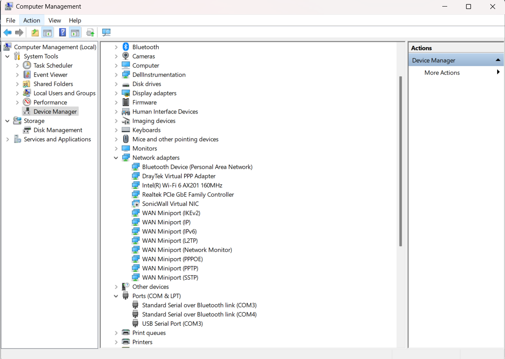This screenshot has width=505, height=359.
Task: Expand the Print queues category
Action: 116,333
